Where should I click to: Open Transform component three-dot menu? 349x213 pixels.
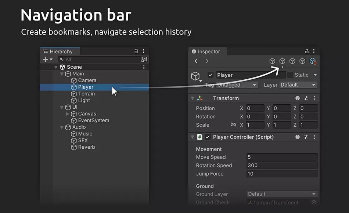point(314,98)
